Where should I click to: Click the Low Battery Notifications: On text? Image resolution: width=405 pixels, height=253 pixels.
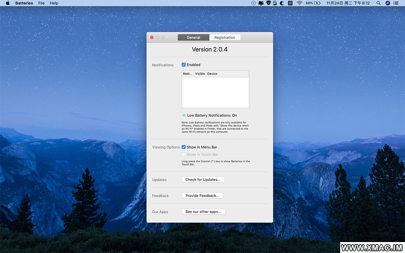click(x=212, y=115)
